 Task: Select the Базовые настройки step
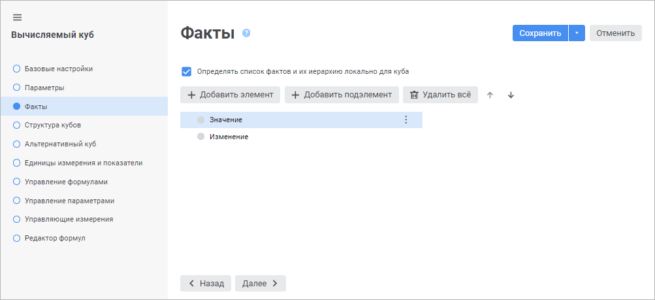(x=63, y=69)
